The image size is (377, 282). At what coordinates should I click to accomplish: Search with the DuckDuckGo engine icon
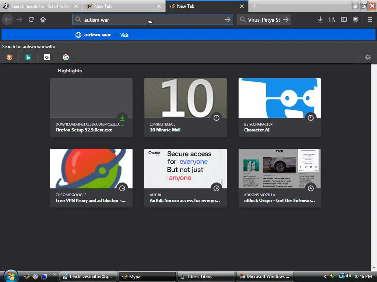point(10,57)
